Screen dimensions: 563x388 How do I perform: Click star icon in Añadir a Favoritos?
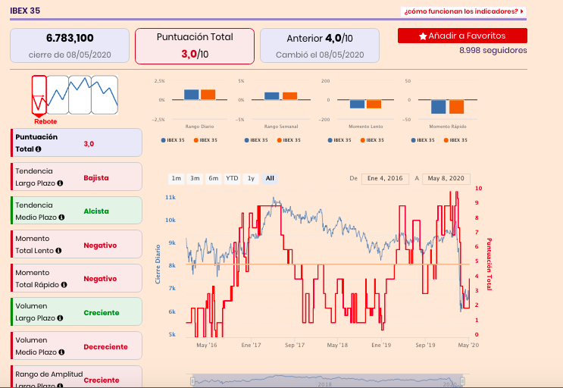point(423,36)
